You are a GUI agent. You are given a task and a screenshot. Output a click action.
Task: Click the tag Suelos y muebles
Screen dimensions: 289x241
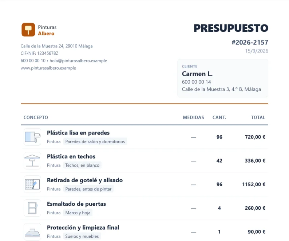82,236
